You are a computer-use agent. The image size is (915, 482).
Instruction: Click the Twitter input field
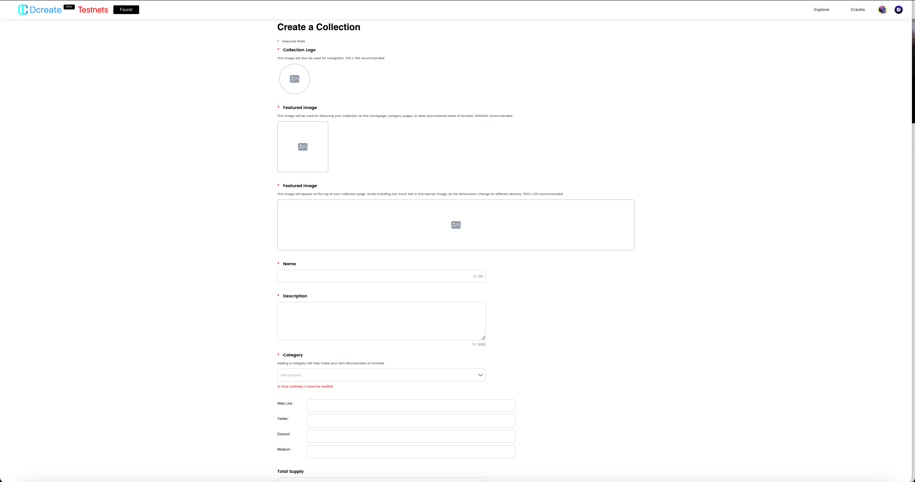[x=411, y=421]
